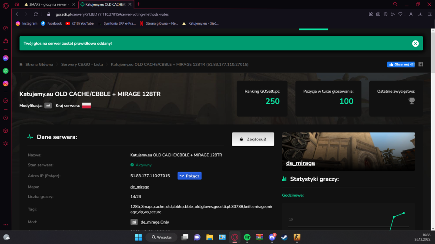
Task: Go back to previous page
Action: pyautogui.click(x=17, y=14)
